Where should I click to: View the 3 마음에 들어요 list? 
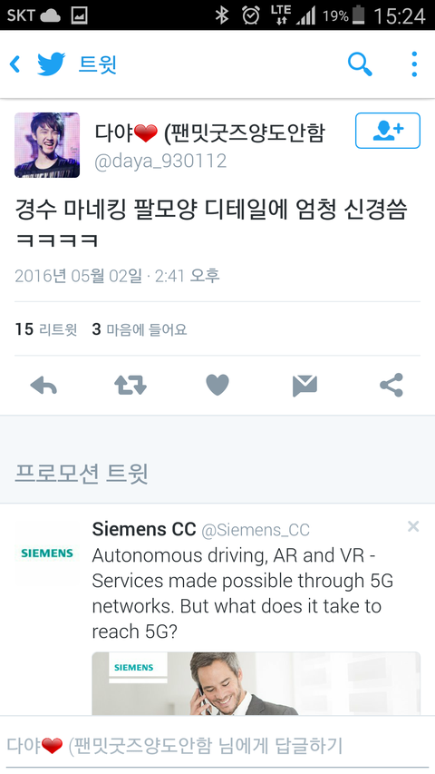tap(140, 329)
